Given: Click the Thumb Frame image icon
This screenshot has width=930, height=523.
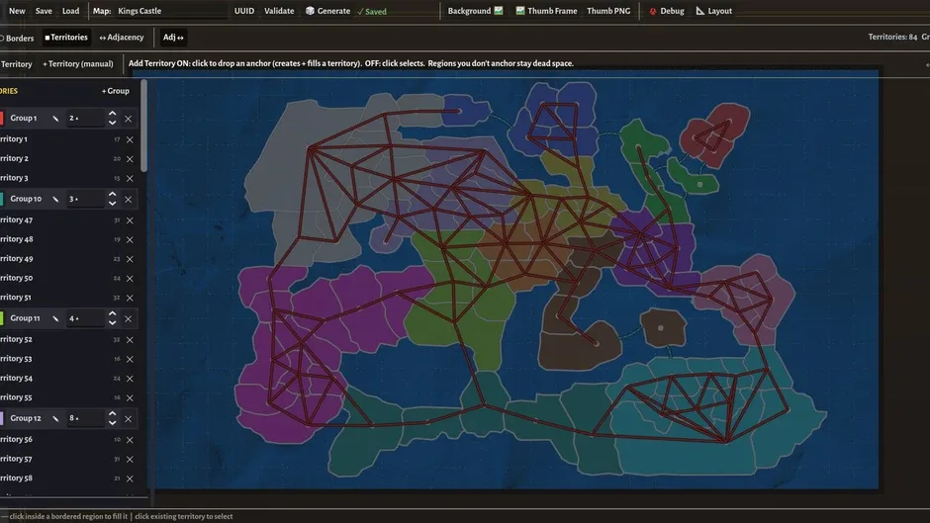Looking at the screenshot, I should tap(520, 11).
